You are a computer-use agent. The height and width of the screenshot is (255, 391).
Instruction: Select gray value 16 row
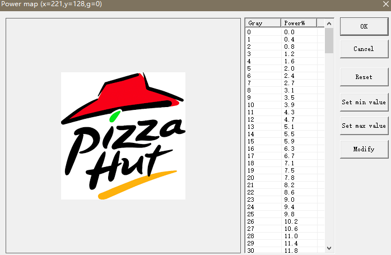pos(285,149)
